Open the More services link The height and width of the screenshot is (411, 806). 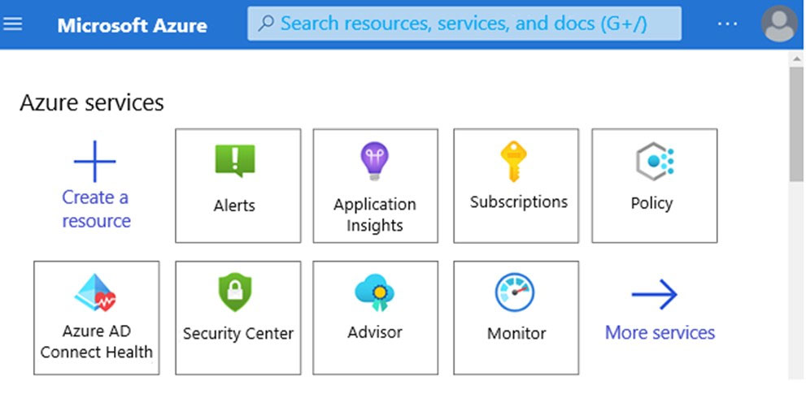click(x=660, y=332)
